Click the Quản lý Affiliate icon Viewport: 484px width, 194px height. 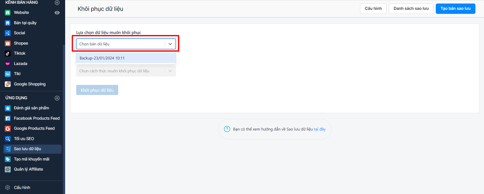(8, 169)
